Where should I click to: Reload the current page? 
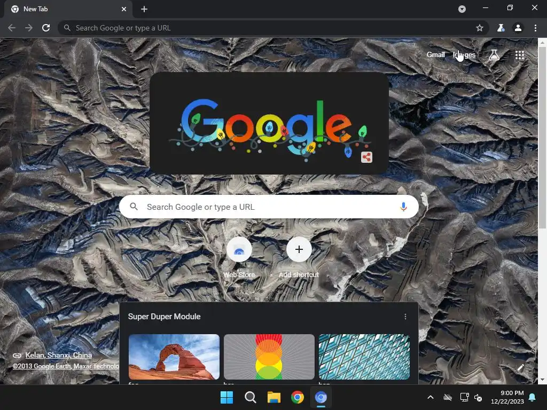46,28
